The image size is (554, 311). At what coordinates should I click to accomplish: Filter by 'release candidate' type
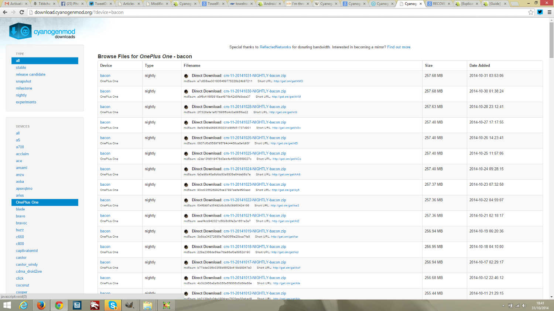coord(31,74)
